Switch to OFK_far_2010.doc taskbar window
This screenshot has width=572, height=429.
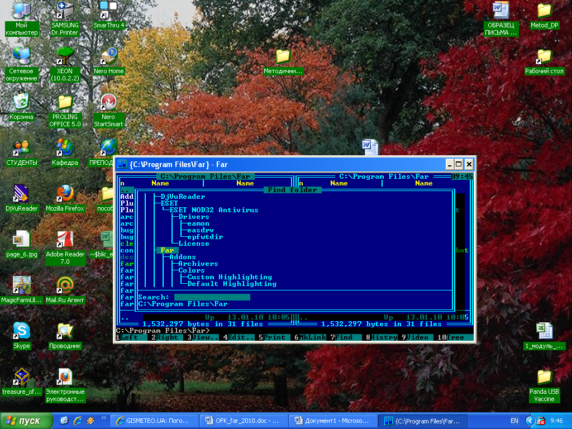click(x=244, y=421)
